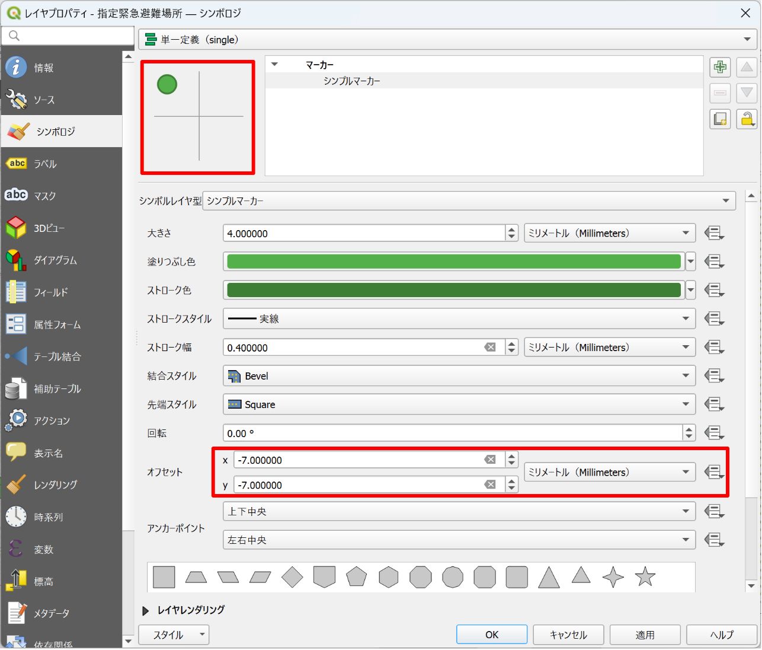The image size is (762, 650).
Task: Click the duplicate symbol layer icon
Action: pos(720,119)
